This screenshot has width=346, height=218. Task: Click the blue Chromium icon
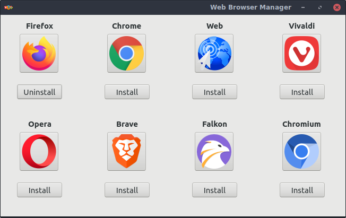301,151
